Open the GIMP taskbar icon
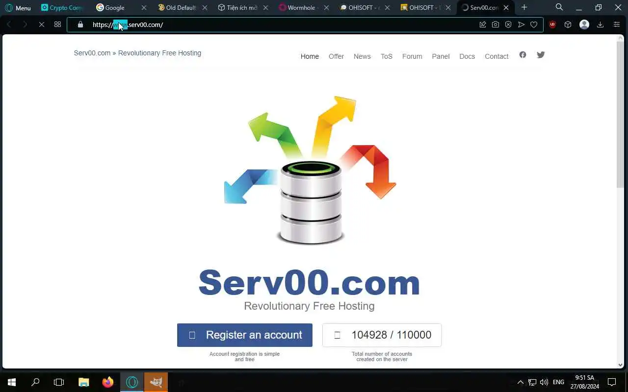Viewport: 628px width, 392px height. click(156, 382)
